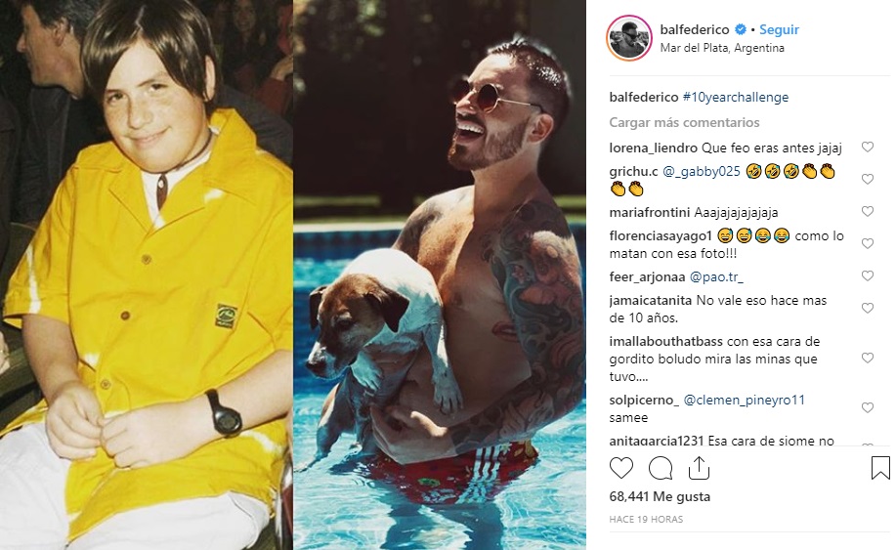Image resolution: width=896 pixels, height=550 pixels.
Task: Click Seguir to follow balfederico
Action: [779, 29]
